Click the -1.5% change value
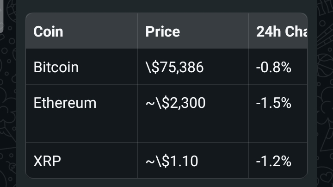 click(x=273, y=102)
